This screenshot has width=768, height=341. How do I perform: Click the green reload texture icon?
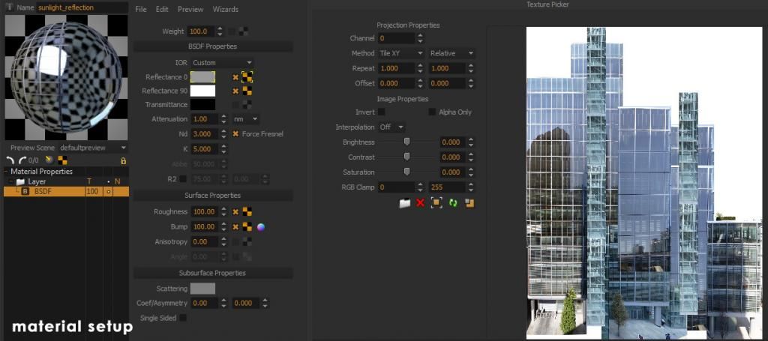pyautogui.click(x=453, y=203)
